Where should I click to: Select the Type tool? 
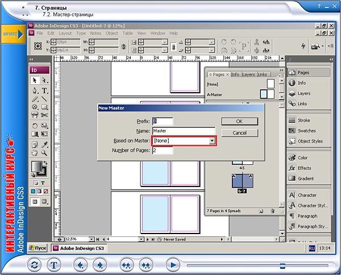44,90
